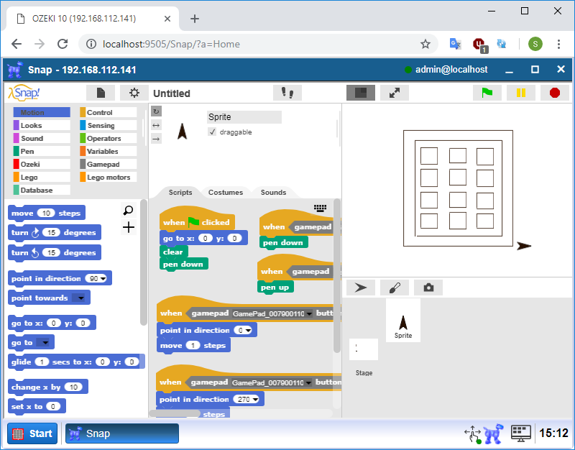Select the Lego category
Image resolution: width=575 pixels, height=450 pixels.
42,177
